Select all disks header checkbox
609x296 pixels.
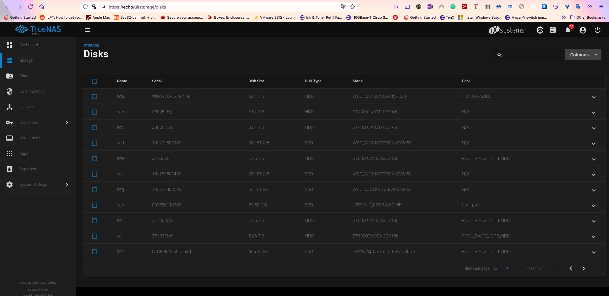[95, 81]
